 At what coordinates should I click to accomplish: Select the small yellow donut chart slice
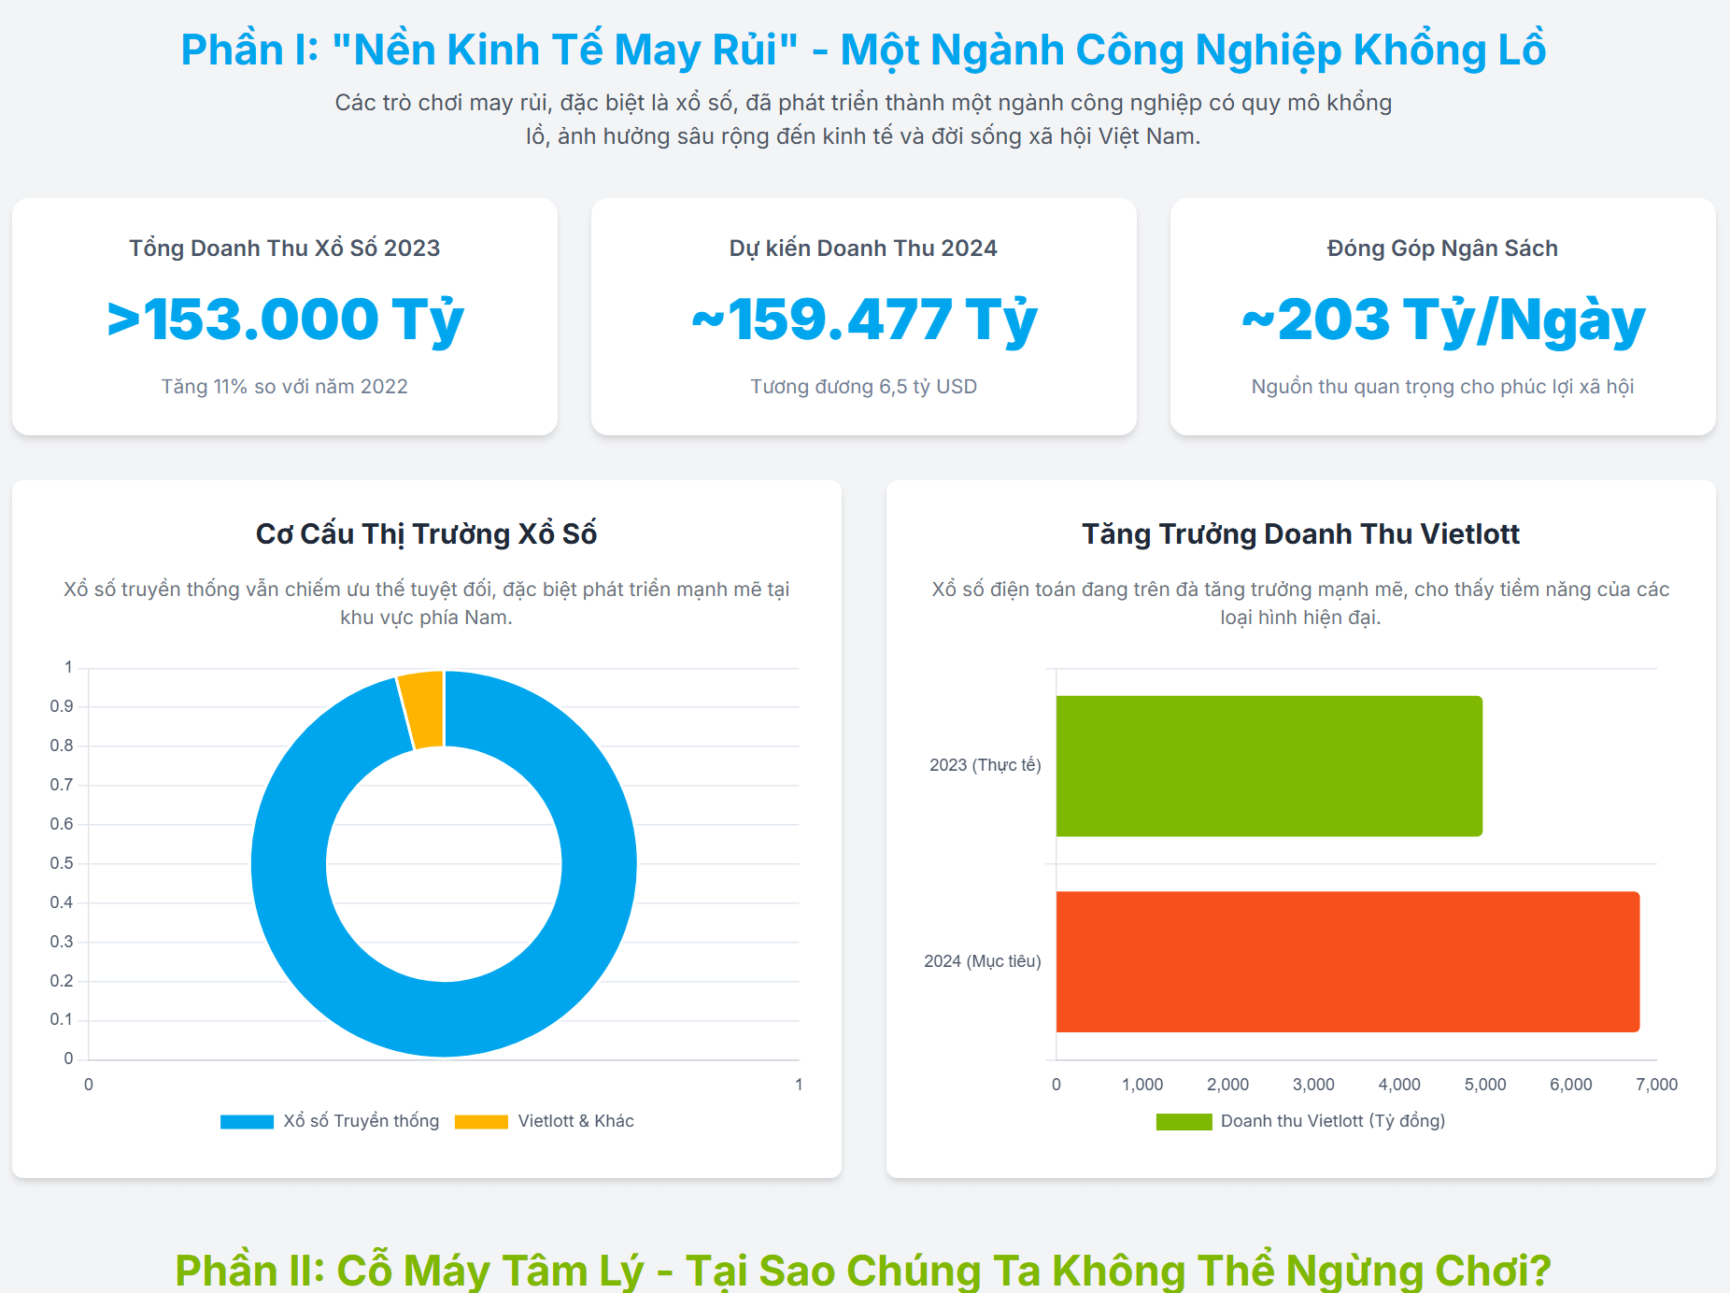(x=423, y=710)
